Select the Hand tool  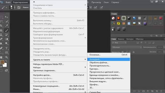pyautogui.click(x=1, y=57)
